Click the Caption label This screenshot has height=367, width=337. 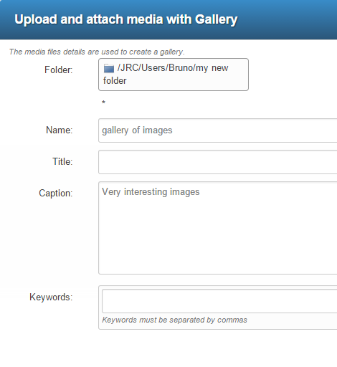tap(56, 193)
